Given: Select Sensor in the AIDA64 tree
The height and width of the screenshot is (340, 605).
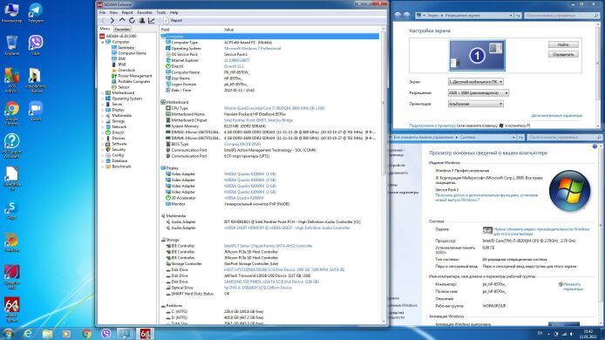Looking at the screenshot, I should [x=124, y=87].
